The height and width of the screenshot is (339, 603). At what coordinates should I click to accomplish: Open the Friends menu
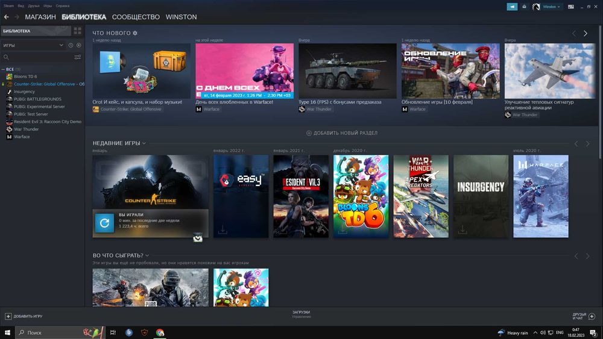tap(33, 6)
